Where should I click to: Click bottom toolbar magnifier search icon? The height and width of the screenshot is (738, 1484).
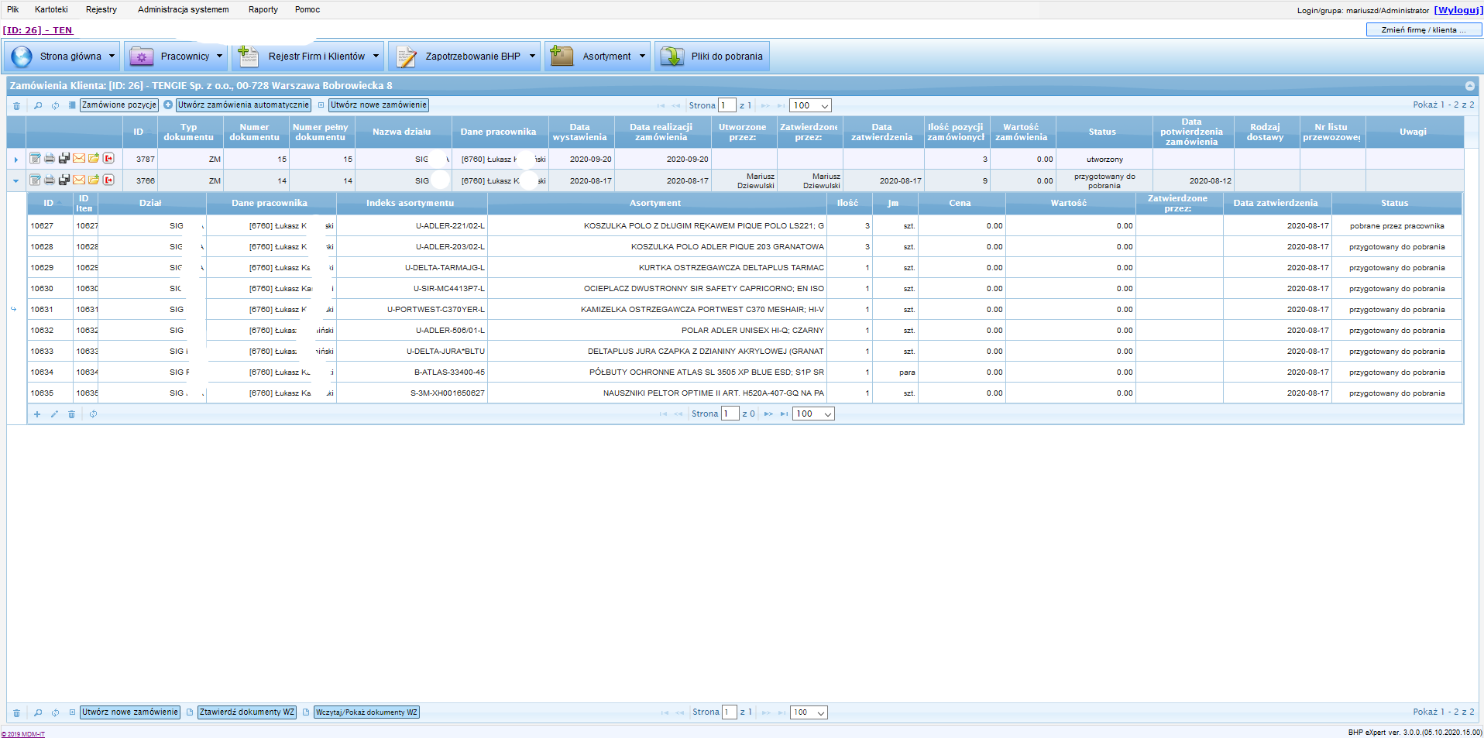pyautogui.click(x=38, y=712)
